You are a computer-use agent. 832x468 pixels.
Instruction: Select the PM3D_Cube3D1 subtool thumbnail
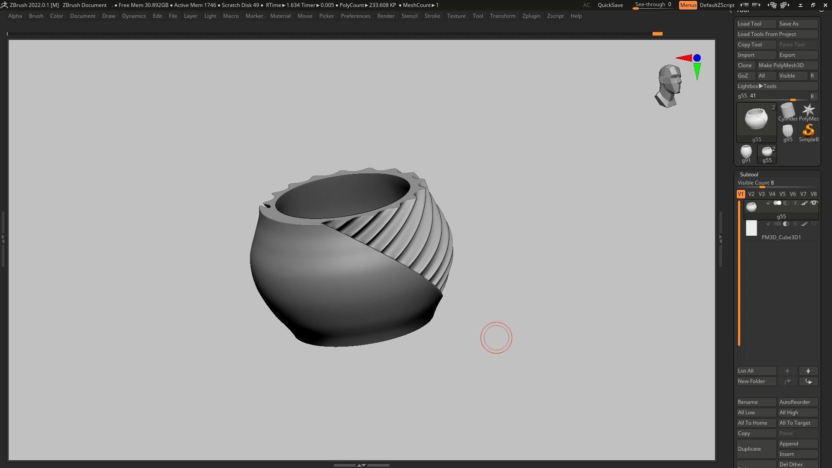751,228
